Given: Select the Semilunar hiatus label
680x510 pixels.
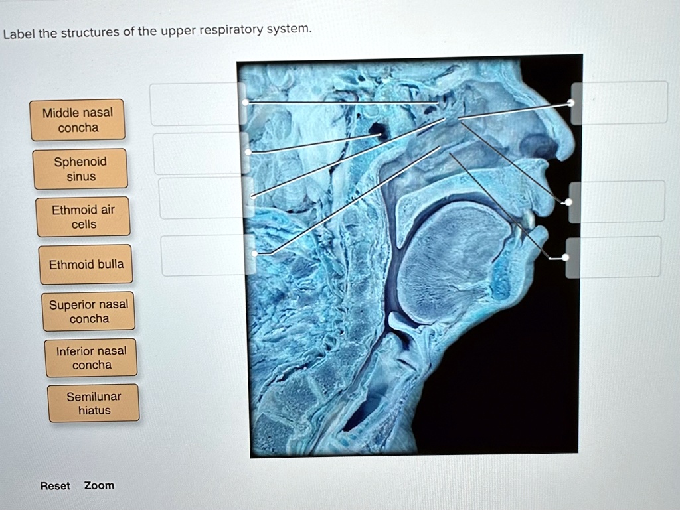Looking at the screenshot, I should 94,403.
